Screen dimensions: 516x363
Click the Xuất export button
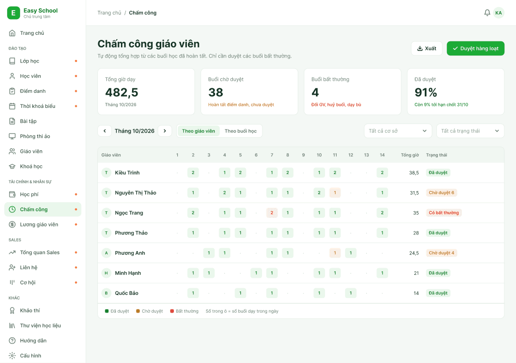coord(426,48)
